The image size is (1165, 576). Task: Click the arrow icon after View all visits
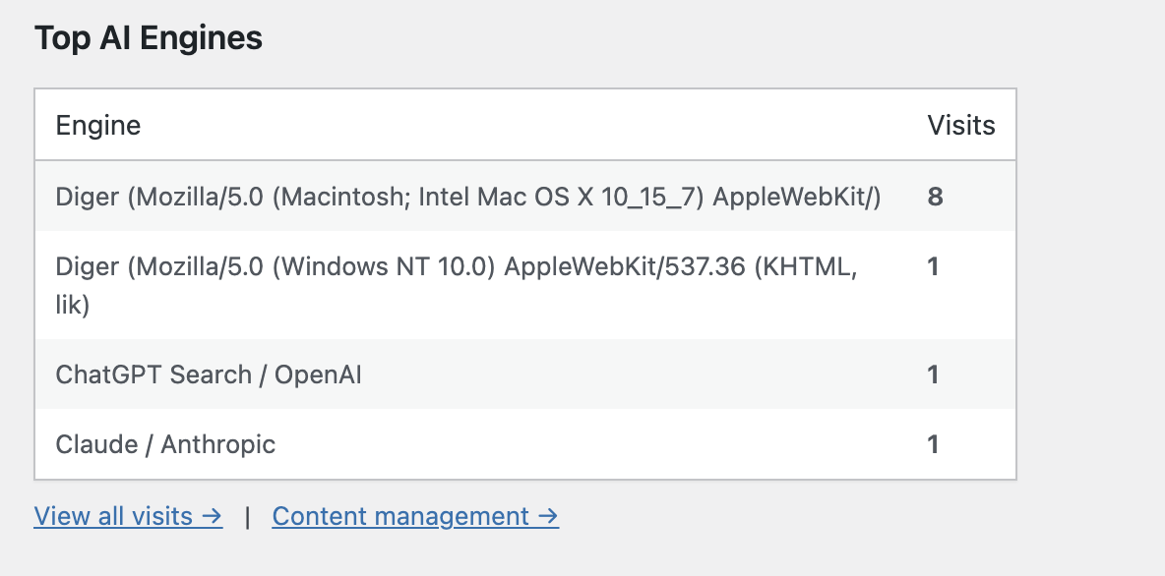213,516
